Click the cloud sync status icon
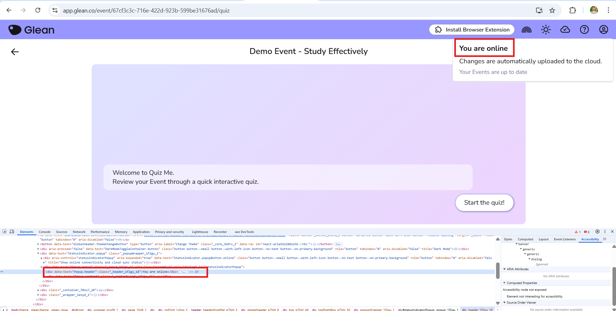 (x=565, y=30)
